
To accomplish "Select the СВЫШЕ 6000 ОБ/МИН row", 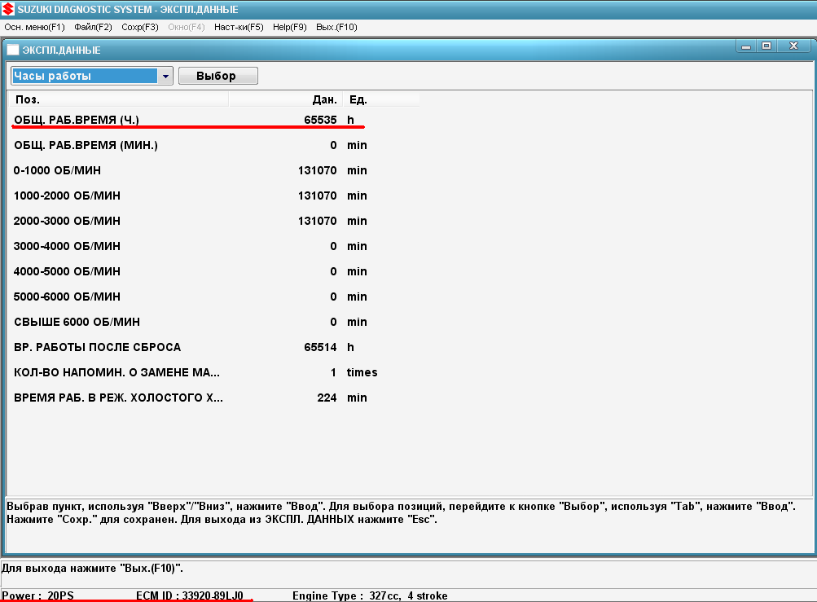I will [213, 322].
